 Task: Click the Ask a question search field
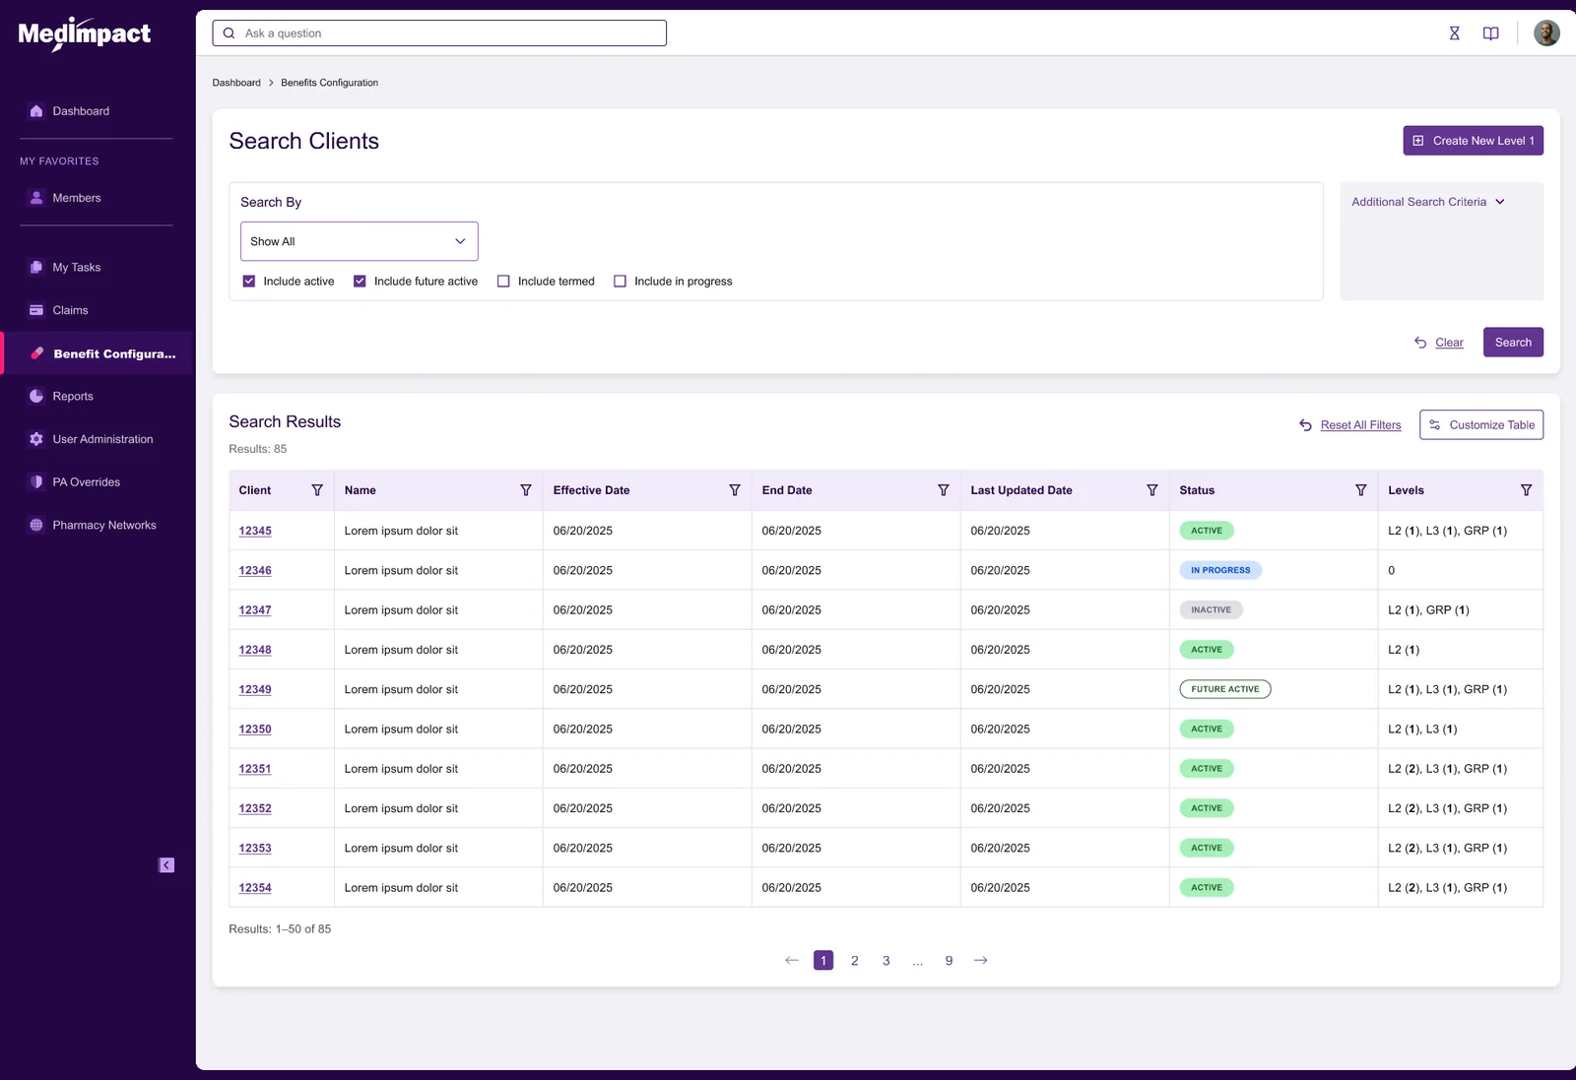tap(439, 33)
